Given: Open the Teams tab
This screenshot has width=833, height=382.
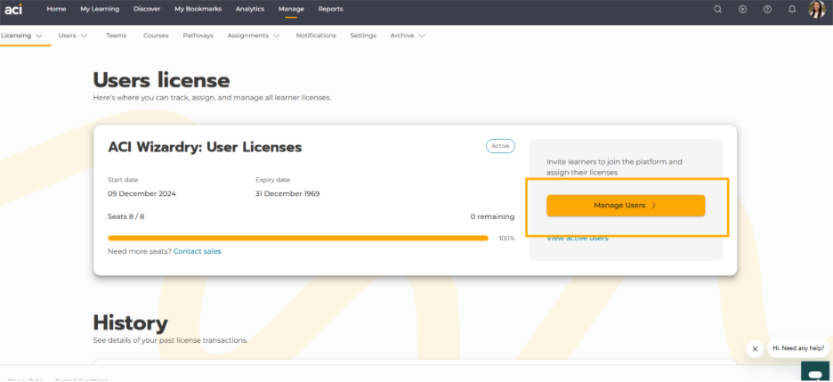Looking at the screenshot, I should coord(116,36).
